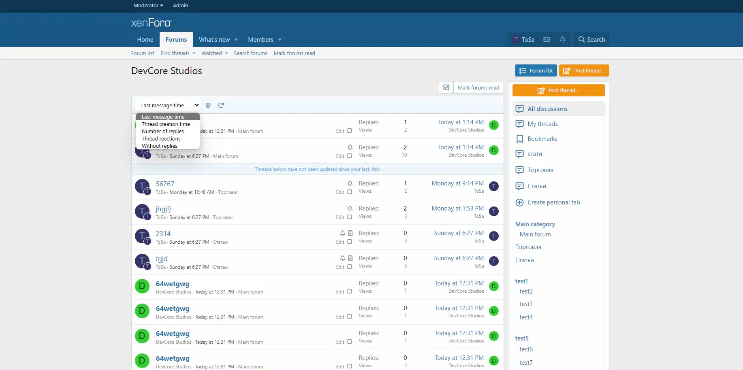Click the plus icon for Create personal tab

pos(519,202)
